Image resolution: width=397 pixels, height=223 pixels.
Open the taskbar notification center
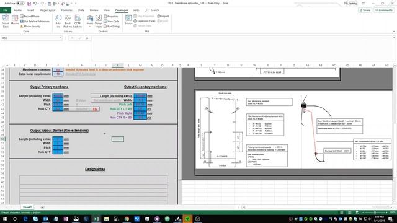(391, 219)
